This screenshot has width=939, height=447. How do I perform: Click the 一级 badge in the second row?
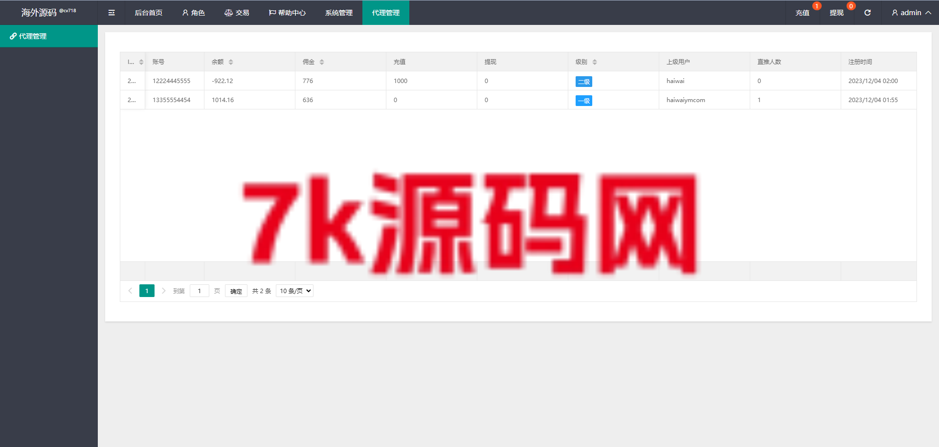tap(584, 101)
